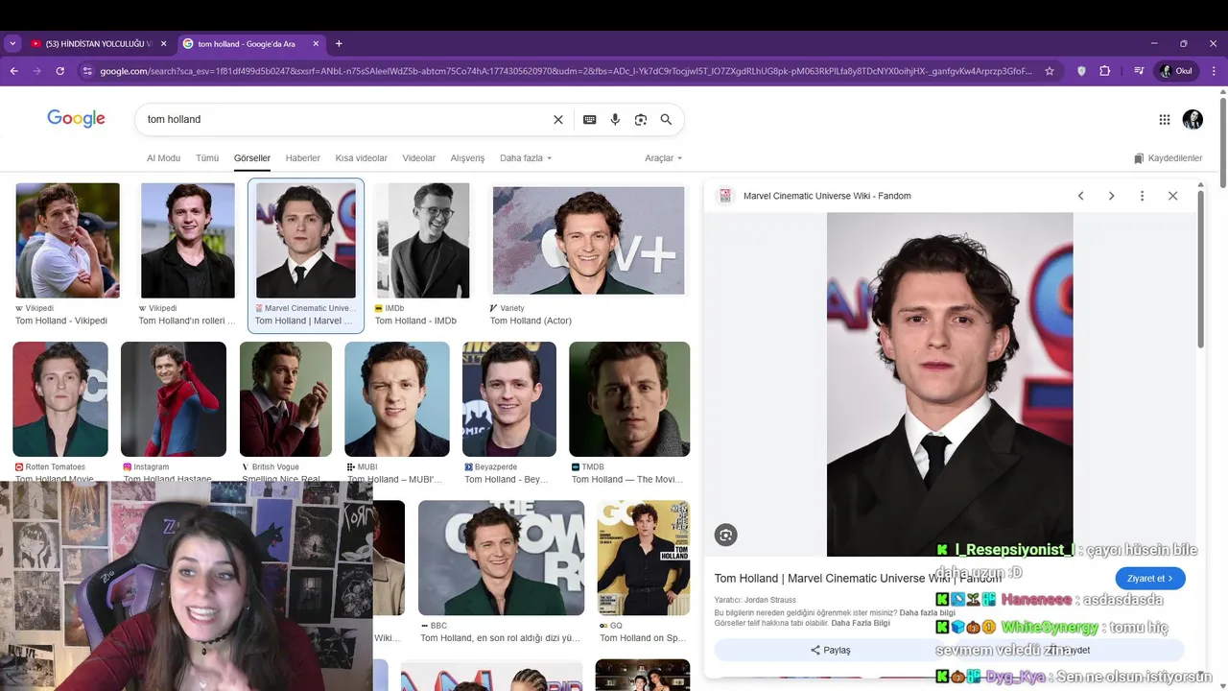Go back to previous page

(14, 71)
